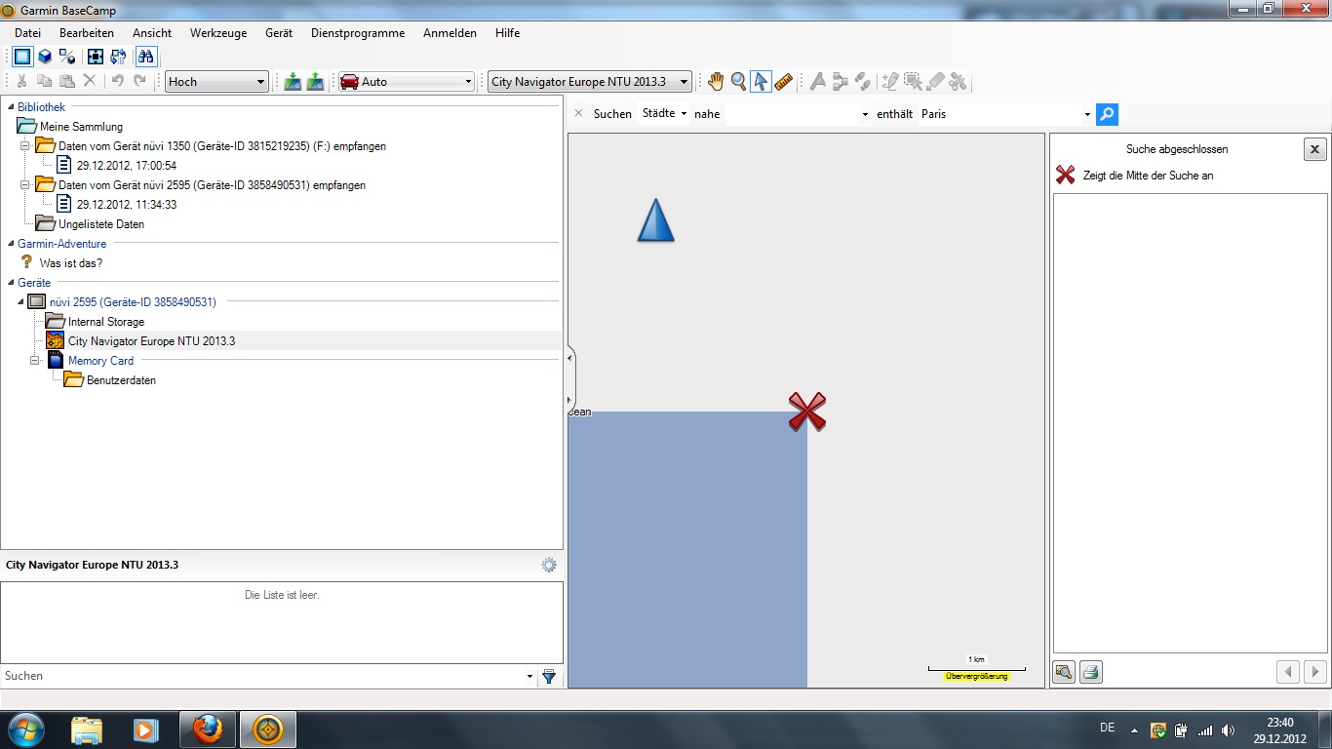Click the Was ist das? link

click(71, 263)
